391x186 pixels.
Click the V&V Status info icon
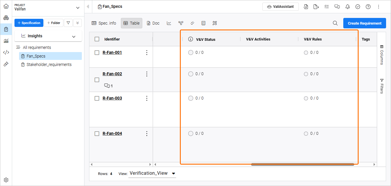click(191, 39)
